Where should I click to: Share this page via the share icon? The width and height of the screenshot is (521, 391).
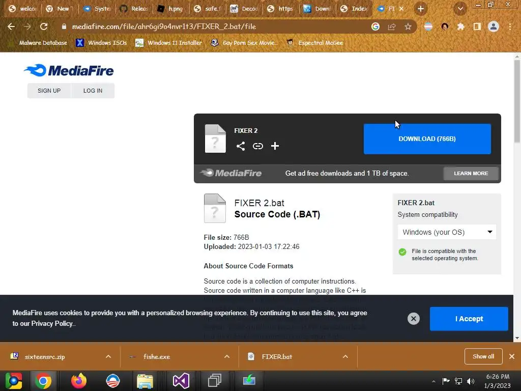click(x=392, y=26)
